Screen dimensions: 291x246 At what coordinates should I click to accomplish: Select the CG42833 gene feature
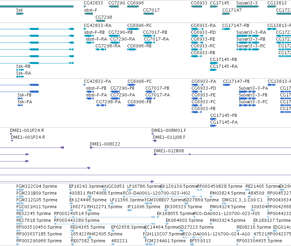[85, 6]
